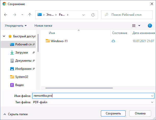
Task: Open recent locations dropdown arrow
Action: point(22,15)
